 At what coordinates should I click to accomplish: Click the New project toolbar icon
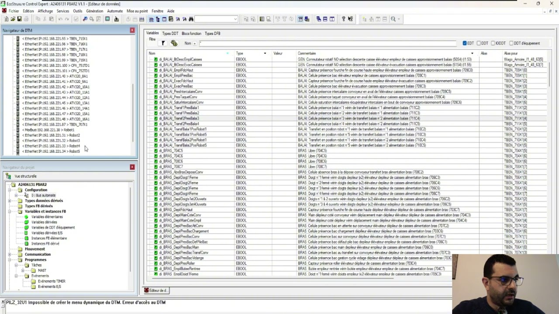click(x=6, y=19)
